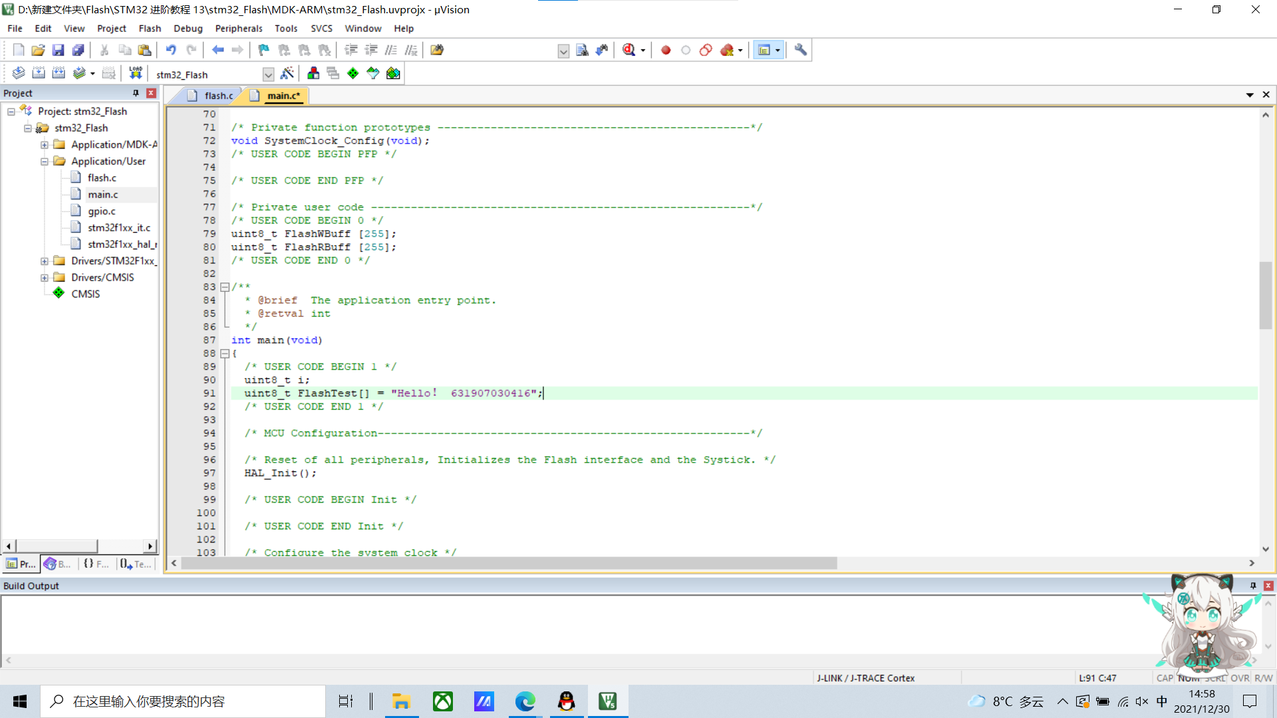Translate current file icon
1277x718 pixels.
pos(19,73)
